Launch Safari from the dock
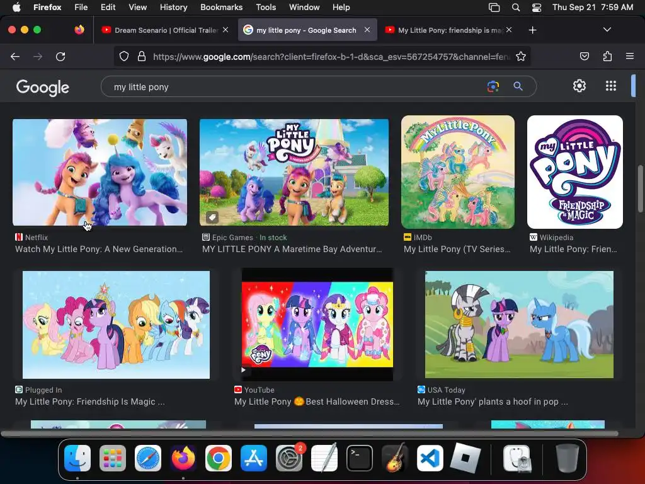 pyautogui.click(x=148, y=458)
